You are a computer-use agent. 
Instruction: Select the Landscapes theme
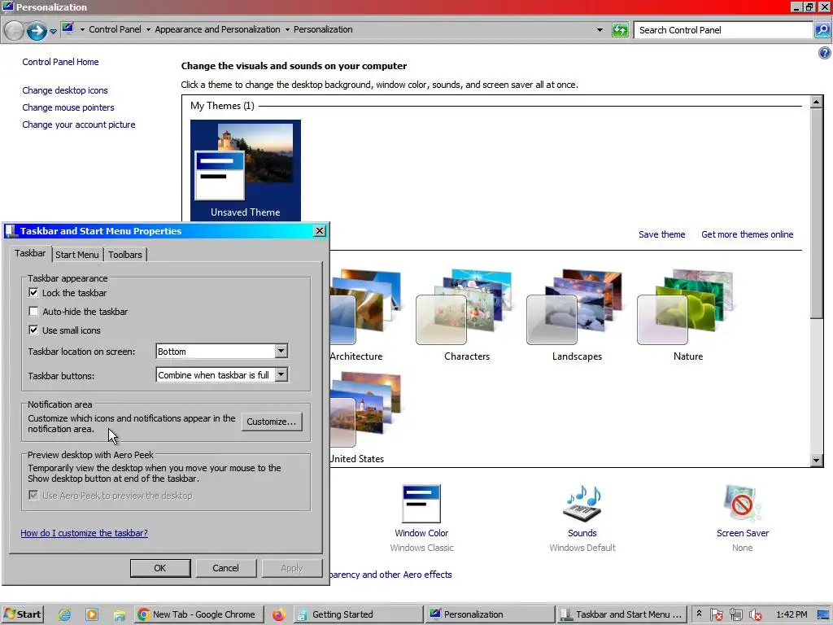coord(577,315)
